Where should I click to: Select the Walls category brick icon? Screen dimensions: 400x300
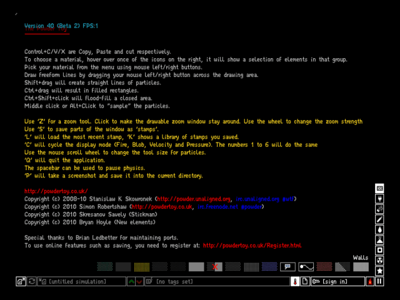click(379, 188)
